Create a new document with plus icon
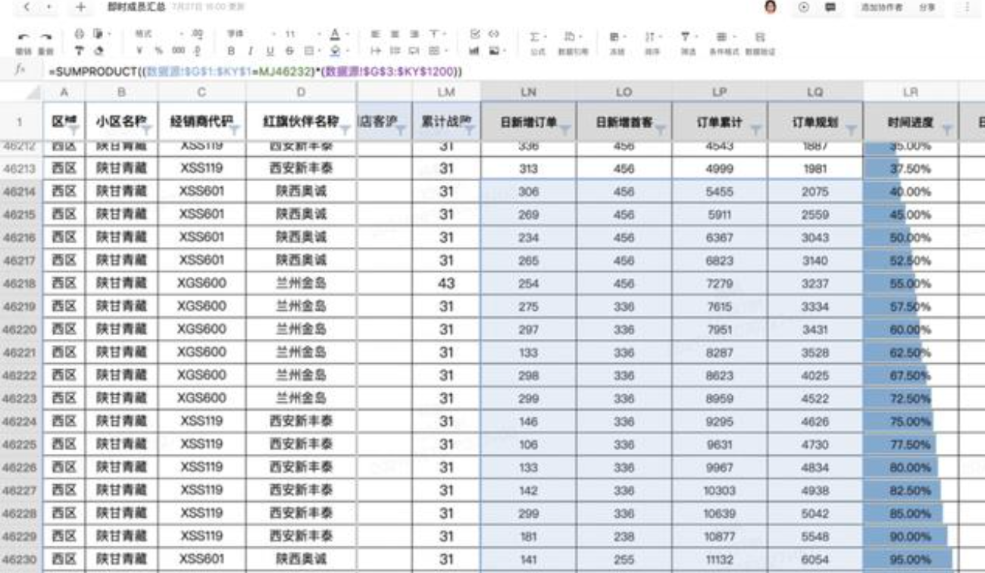 point(82,7)
